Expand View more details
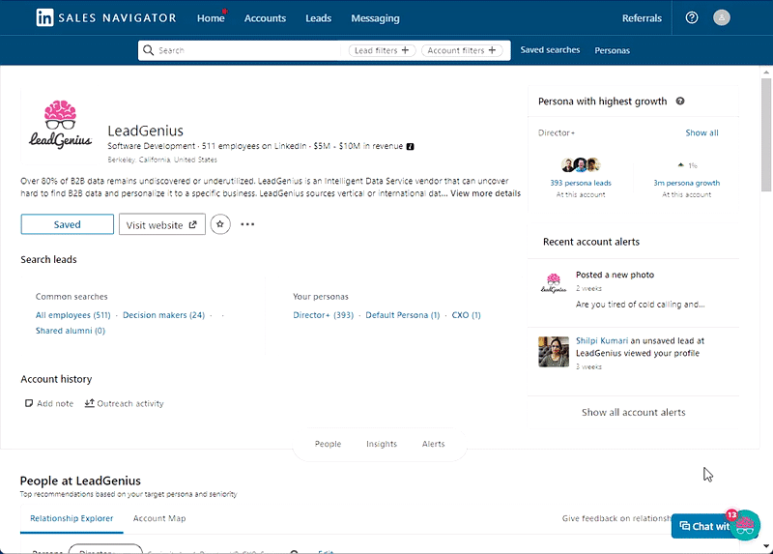Image resolution: width=773 pixels, height=554 pixels. (x=486, y=193)
